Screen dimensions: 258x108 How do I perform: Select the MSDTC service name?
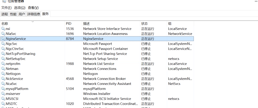11,104
